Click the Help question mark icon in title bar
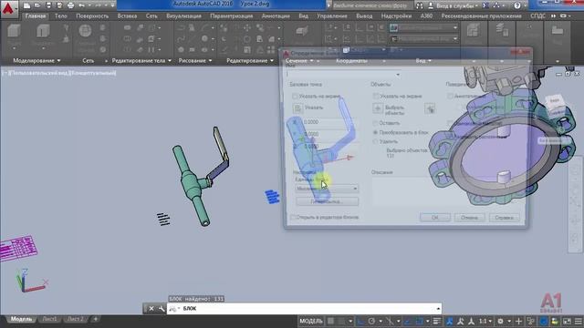Viewport: 584px width, 328px height. [517, 5]
